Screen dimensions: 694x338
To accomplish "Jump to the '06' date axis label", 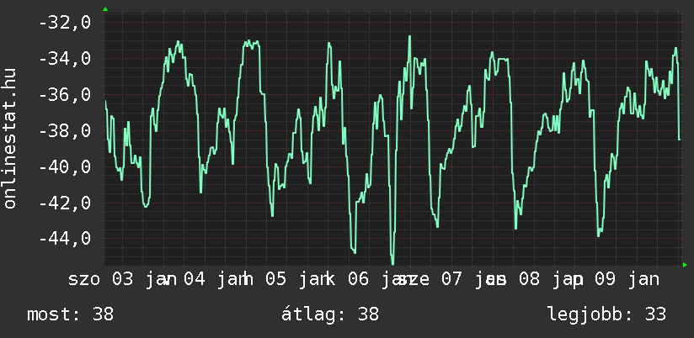I will tap(358, 279).
